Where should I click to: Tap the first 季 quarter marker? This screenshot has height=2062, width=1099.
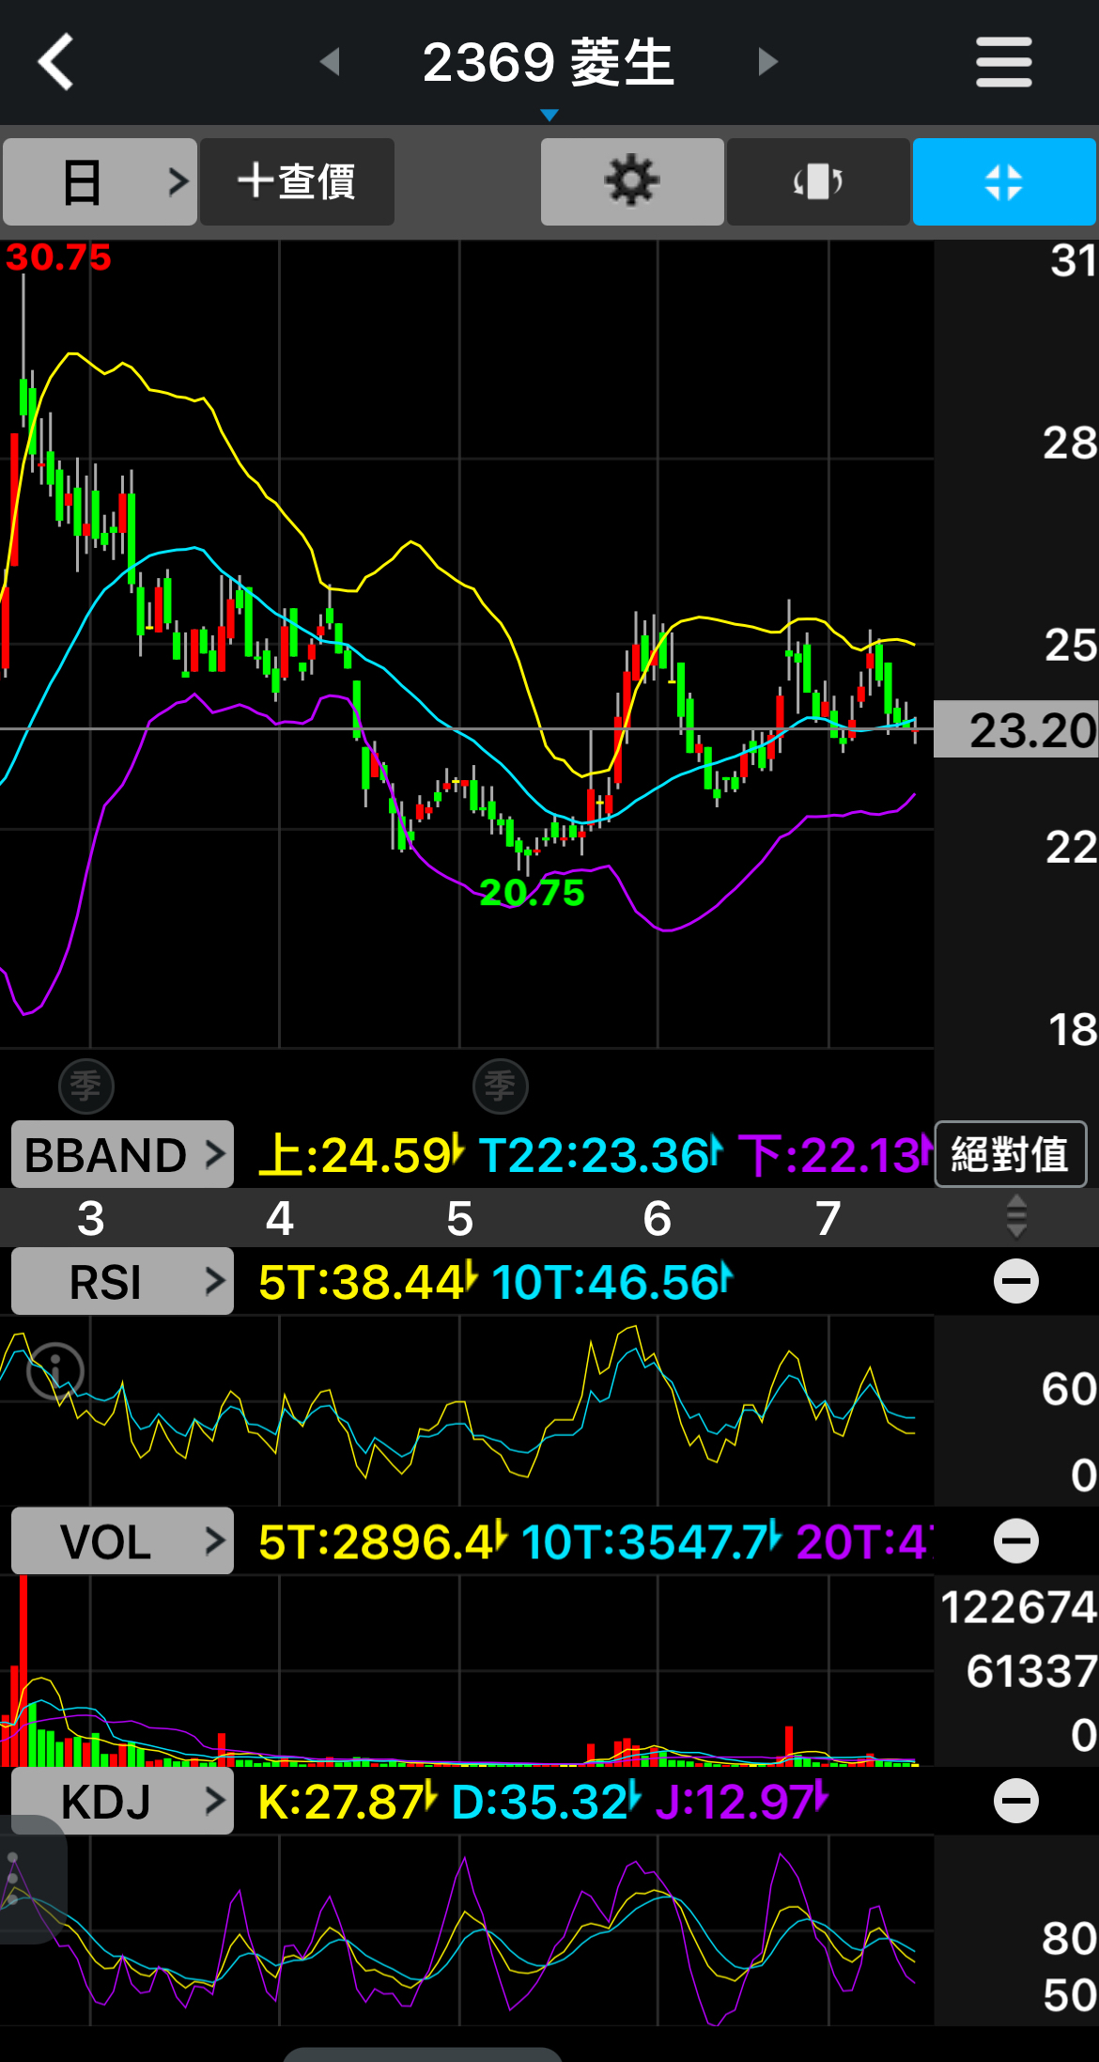click(x=86, y=1086)
